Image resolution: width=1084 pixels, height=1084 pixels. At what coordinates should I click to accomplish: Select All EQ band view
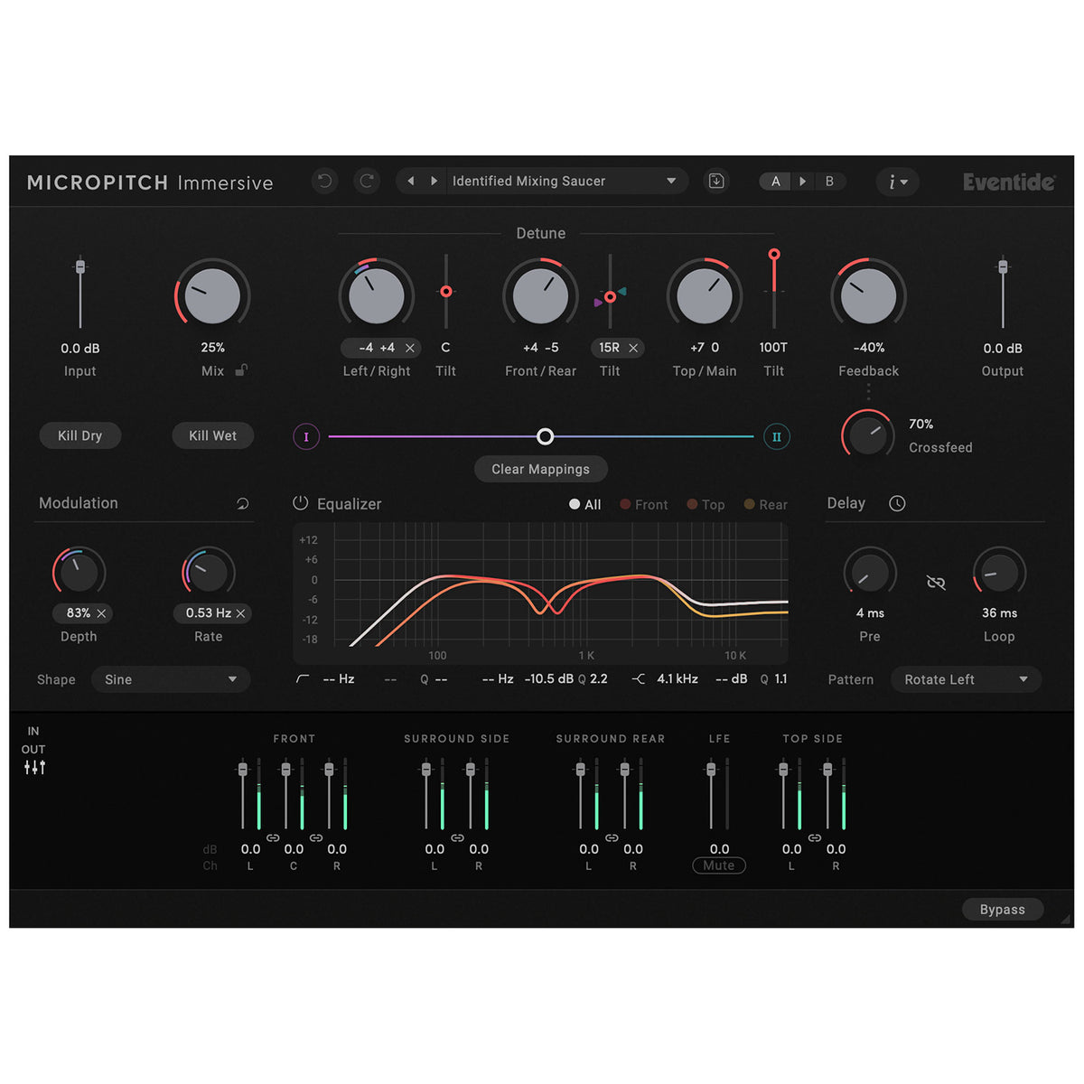(584, 505)
